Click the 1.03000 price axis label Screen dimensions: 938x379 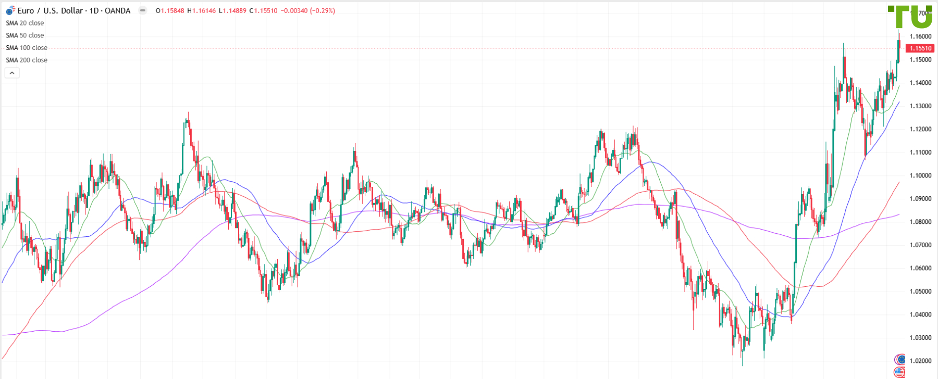pos(920,337)
